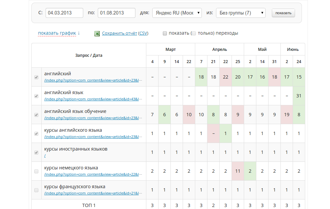This screenshot has height=209, width=330.
Task: Check курсы немецкого языка row checkbox
Action: point(36,171)
